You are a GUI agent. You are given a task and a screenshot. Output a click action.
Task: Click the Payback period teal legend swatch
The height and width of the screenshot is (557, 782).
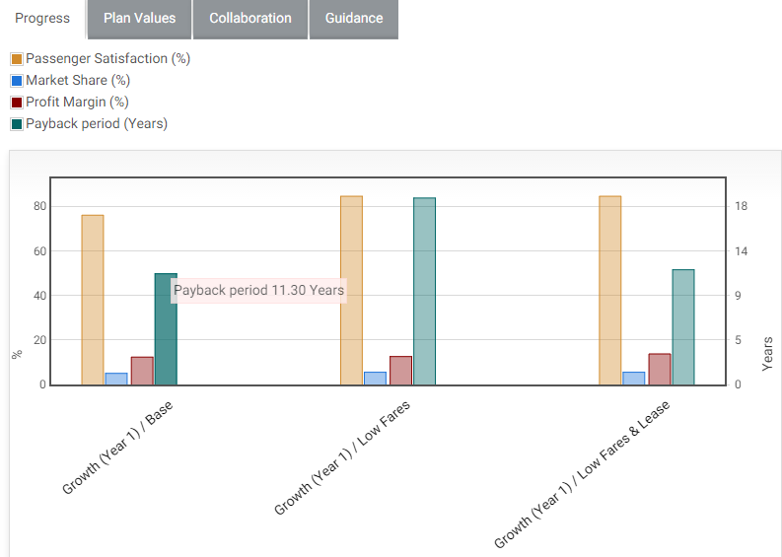click(x=17, y=123)
